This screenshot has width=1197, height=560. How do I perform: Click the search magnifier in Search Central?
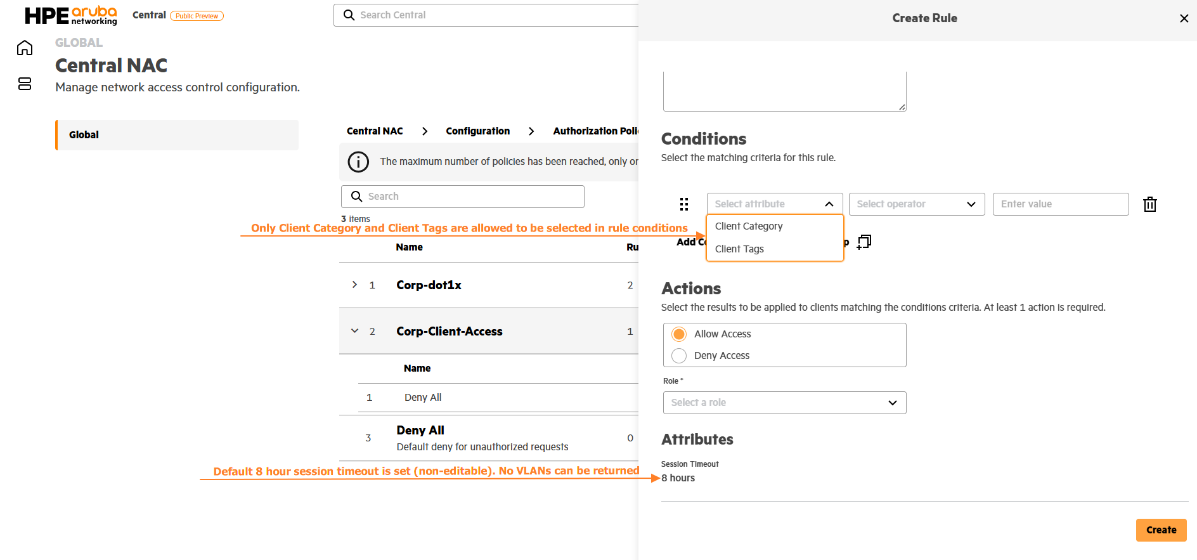pos(349,15)
